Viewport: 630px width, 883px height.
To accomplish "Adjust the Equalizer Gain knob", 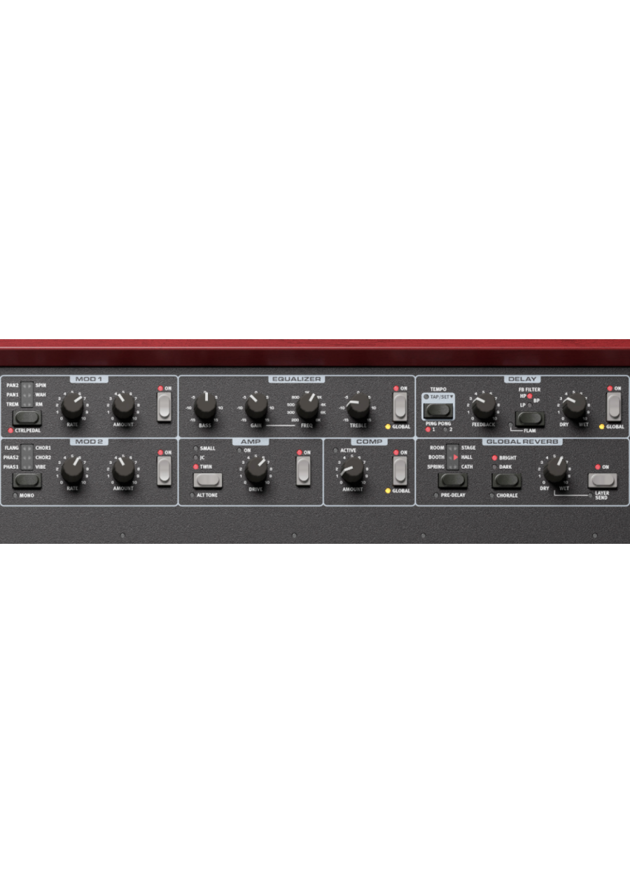I will click(x=256, y=407).
